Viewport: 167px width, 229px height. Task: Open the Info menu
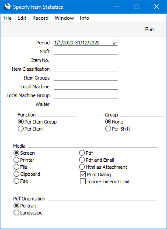[84, 18]
